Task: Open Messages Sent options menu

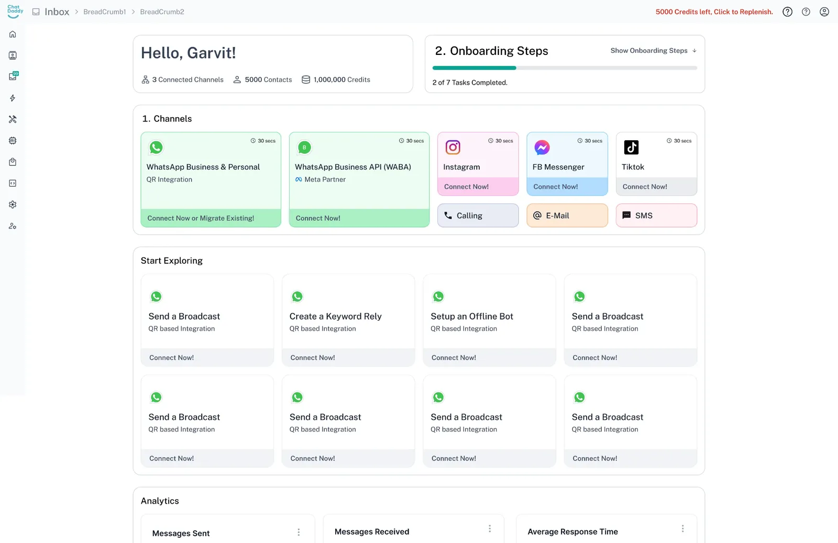Action: click(x=299, y=532)
